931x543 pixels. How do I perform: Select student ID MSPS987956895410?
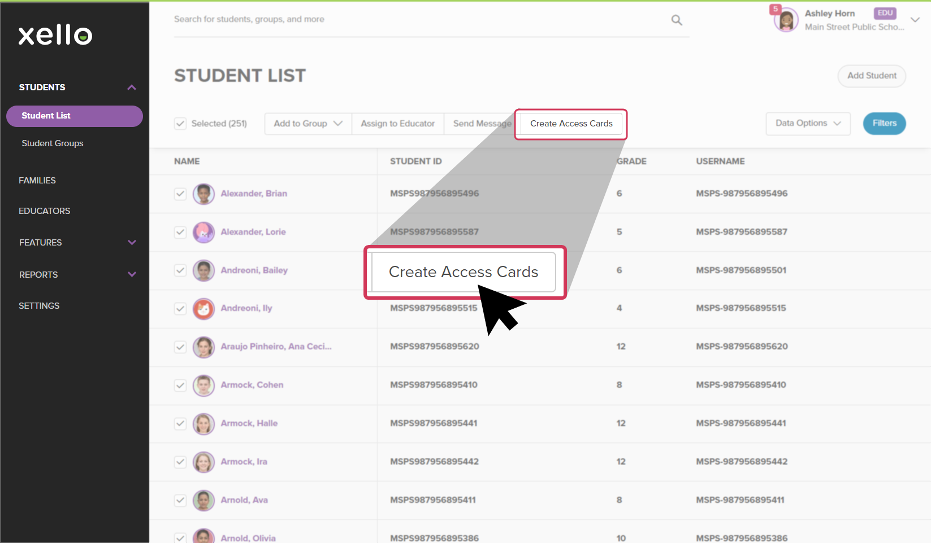tap(434, 385)
